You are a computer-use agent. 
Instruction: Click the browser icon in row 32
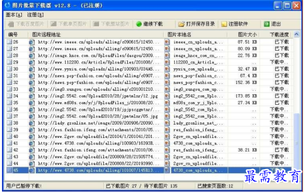(32, 82)
